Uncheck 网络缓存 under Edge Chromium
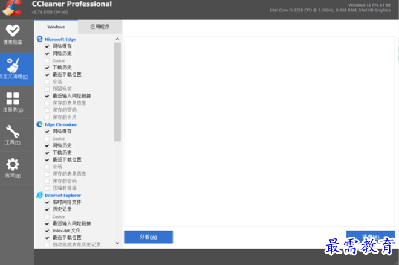Screen dimensions: 399x265 click(x=47, y=132)
